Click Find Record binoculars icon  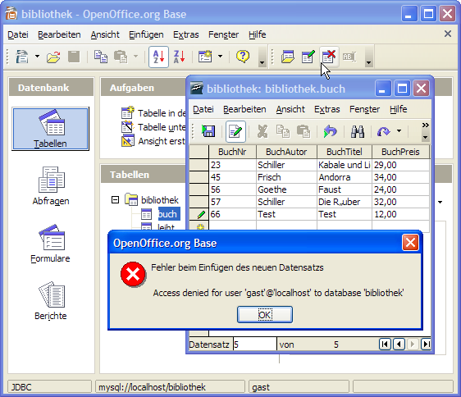358,131
